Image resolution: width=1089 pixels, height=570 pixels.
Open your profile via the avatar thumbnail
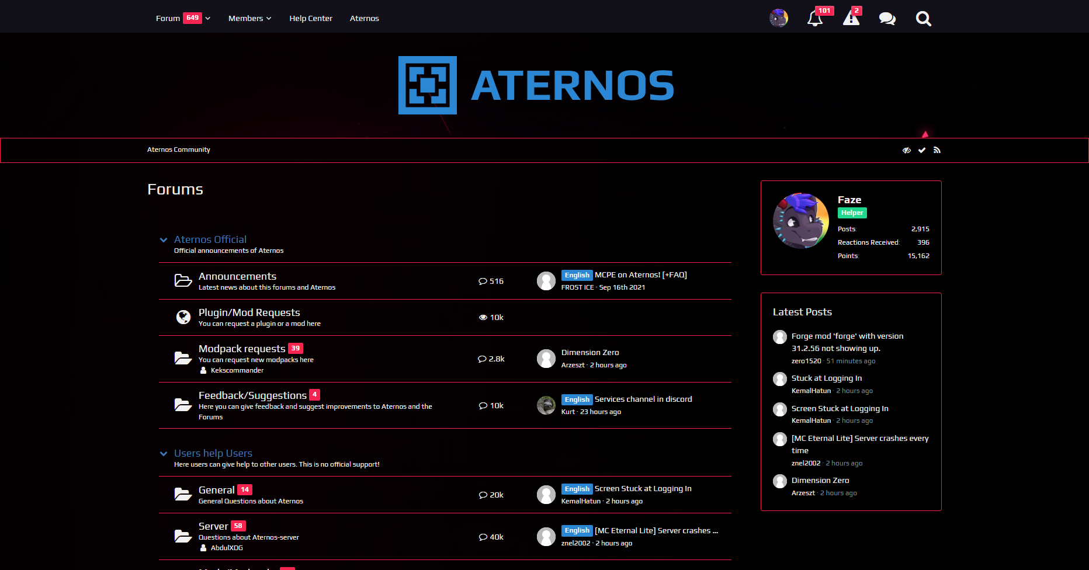click(779, 18)
